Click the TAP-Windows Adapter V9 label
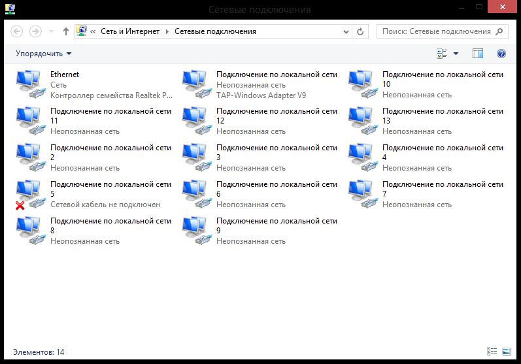 (261, 95)
